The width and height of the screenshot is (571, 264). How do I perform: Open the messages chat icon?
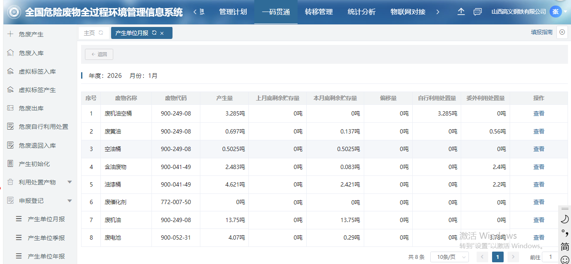click(477, 12)
